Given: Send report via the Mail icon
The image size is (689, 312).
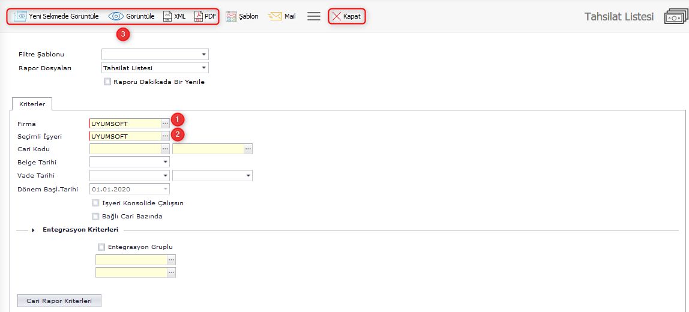Looking at the screenshot, I should [275, 16].
